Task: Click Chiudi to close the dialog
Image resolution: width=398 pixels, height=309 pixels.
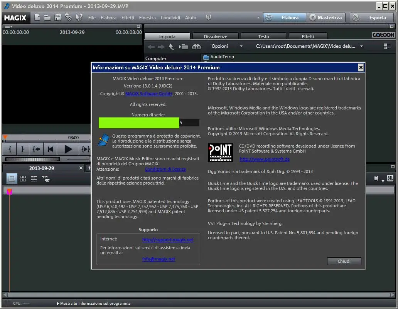Action: click(x=344, y=261)
